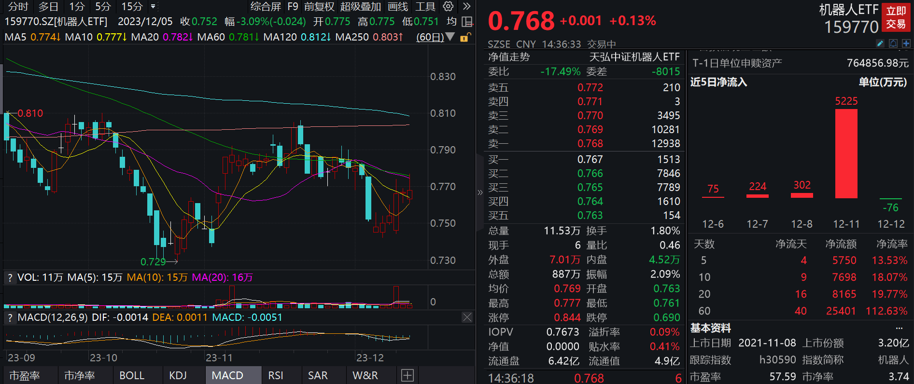Open chart settings gear icon
Screen dimensions: 914x384
tap(448, 6)
